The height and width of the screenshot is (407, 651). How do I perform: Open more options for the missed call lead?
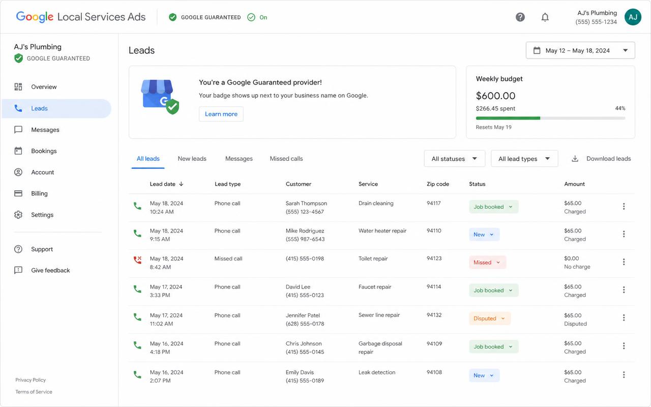(624, 262)
